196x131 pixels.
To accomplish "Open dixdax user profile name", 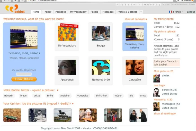I will [165, 76].
